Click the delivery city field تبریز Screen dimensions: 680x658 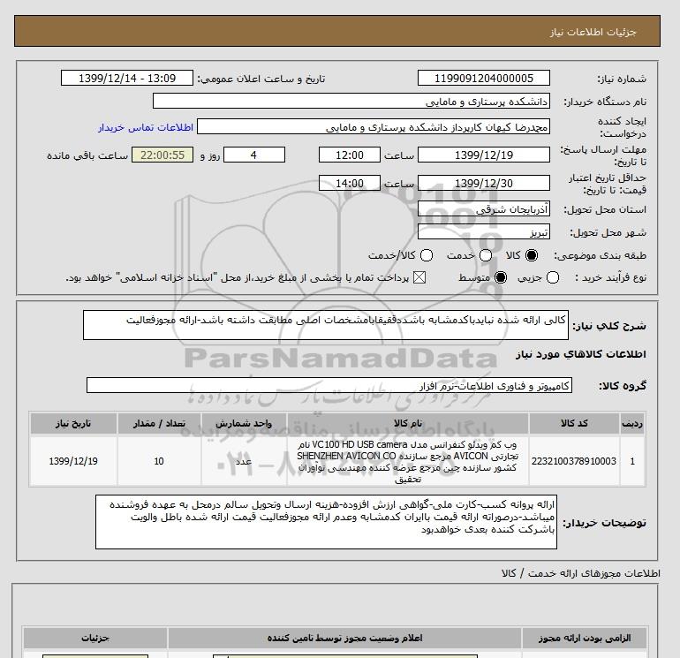click(x=484, y=232)
